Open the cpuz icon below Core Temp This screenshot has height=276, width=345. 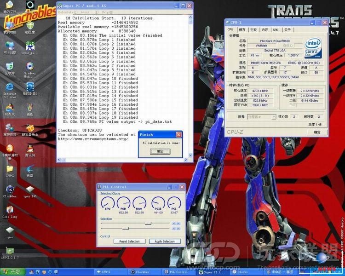point(10,232)
